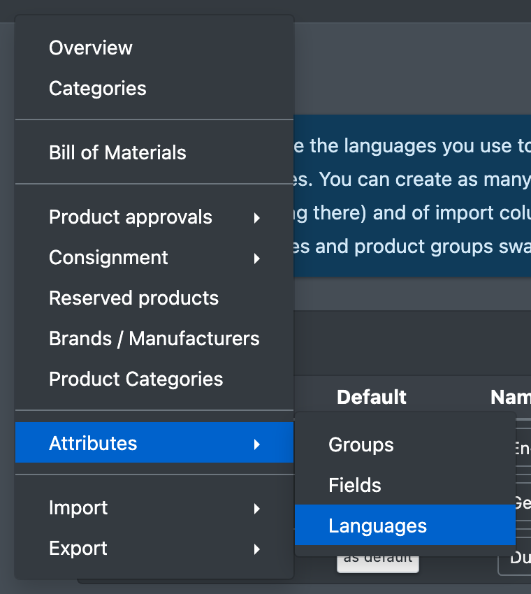Viewport: 531px width, 594px height.
Task: Open Product Categories
Action: (x=154, y=379)
